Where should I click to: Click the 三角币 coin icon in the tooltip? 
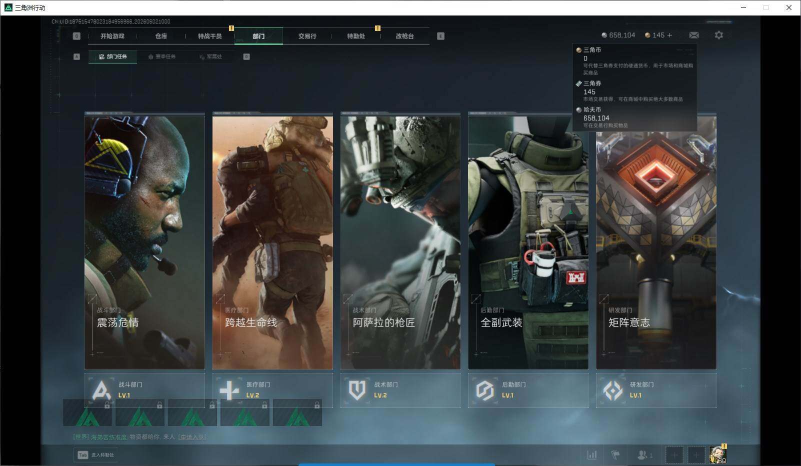[578, 50]
